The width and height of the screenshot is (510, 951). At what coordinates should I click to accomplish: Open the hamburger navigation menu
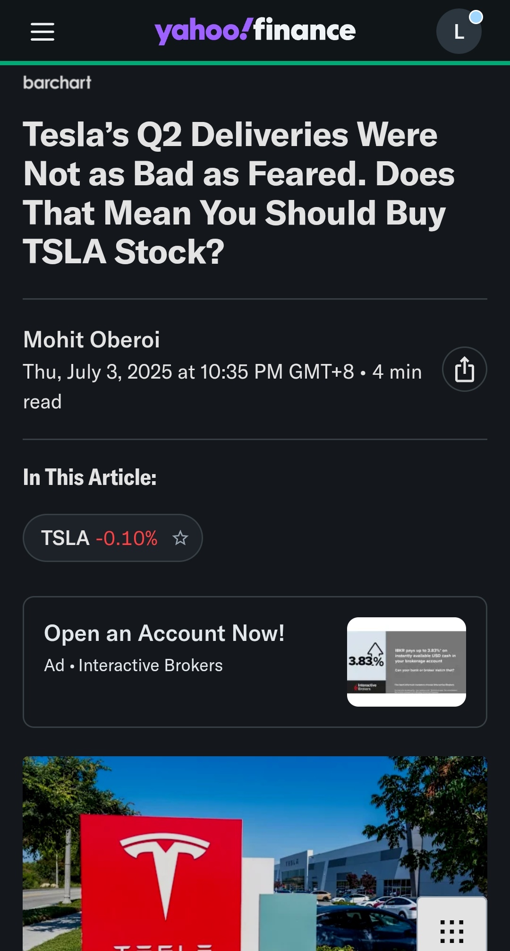(x=42, y=32)
